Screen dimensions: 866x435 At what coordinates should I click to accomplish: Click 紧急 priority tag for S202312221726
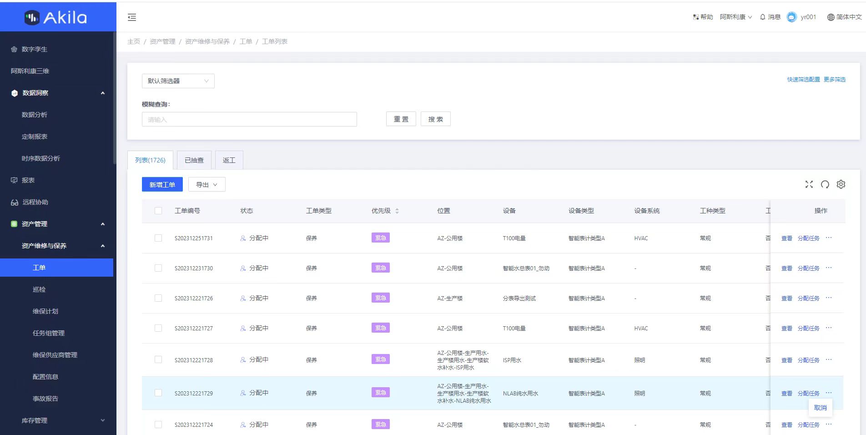381,298
